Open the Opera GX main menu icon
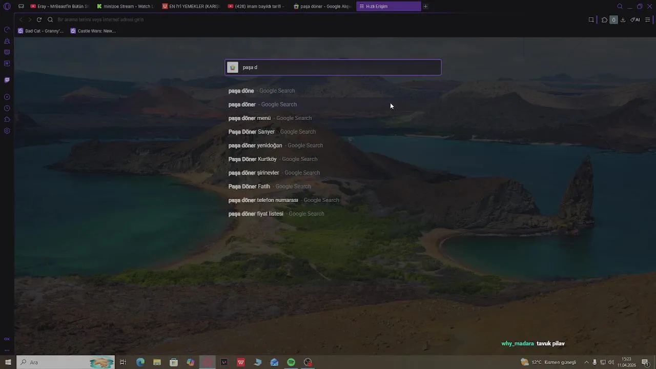Screen dimensions: 656x369 click(7, 6)
